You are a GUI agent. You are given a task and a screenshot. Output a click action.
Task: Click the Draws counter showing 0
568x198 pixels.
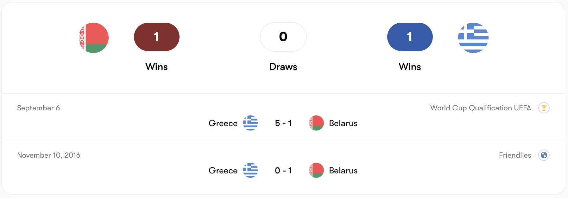pyautogui.click(x=283, y=37)
